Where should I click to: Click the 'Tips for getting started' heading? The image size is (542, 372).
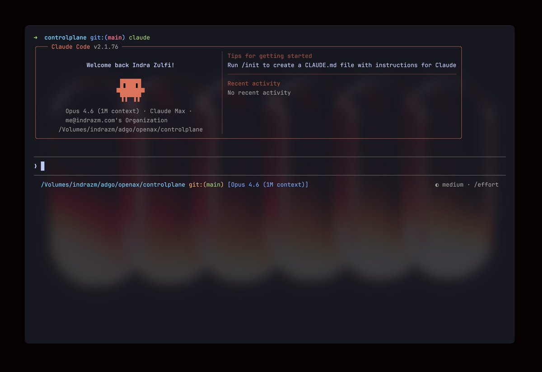[x=270, y=56]
